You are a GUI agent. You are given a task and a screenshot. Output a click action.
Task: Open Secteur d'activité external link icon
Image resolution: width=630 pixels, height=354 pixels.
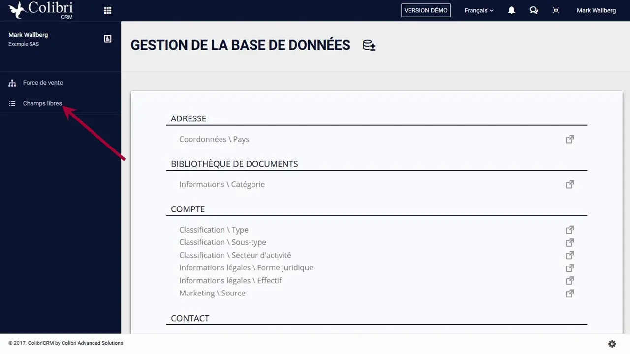(x=569, y=255)
